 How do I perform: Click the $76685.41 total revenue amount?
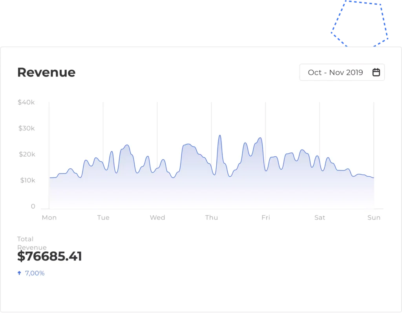tap(49, 256)
